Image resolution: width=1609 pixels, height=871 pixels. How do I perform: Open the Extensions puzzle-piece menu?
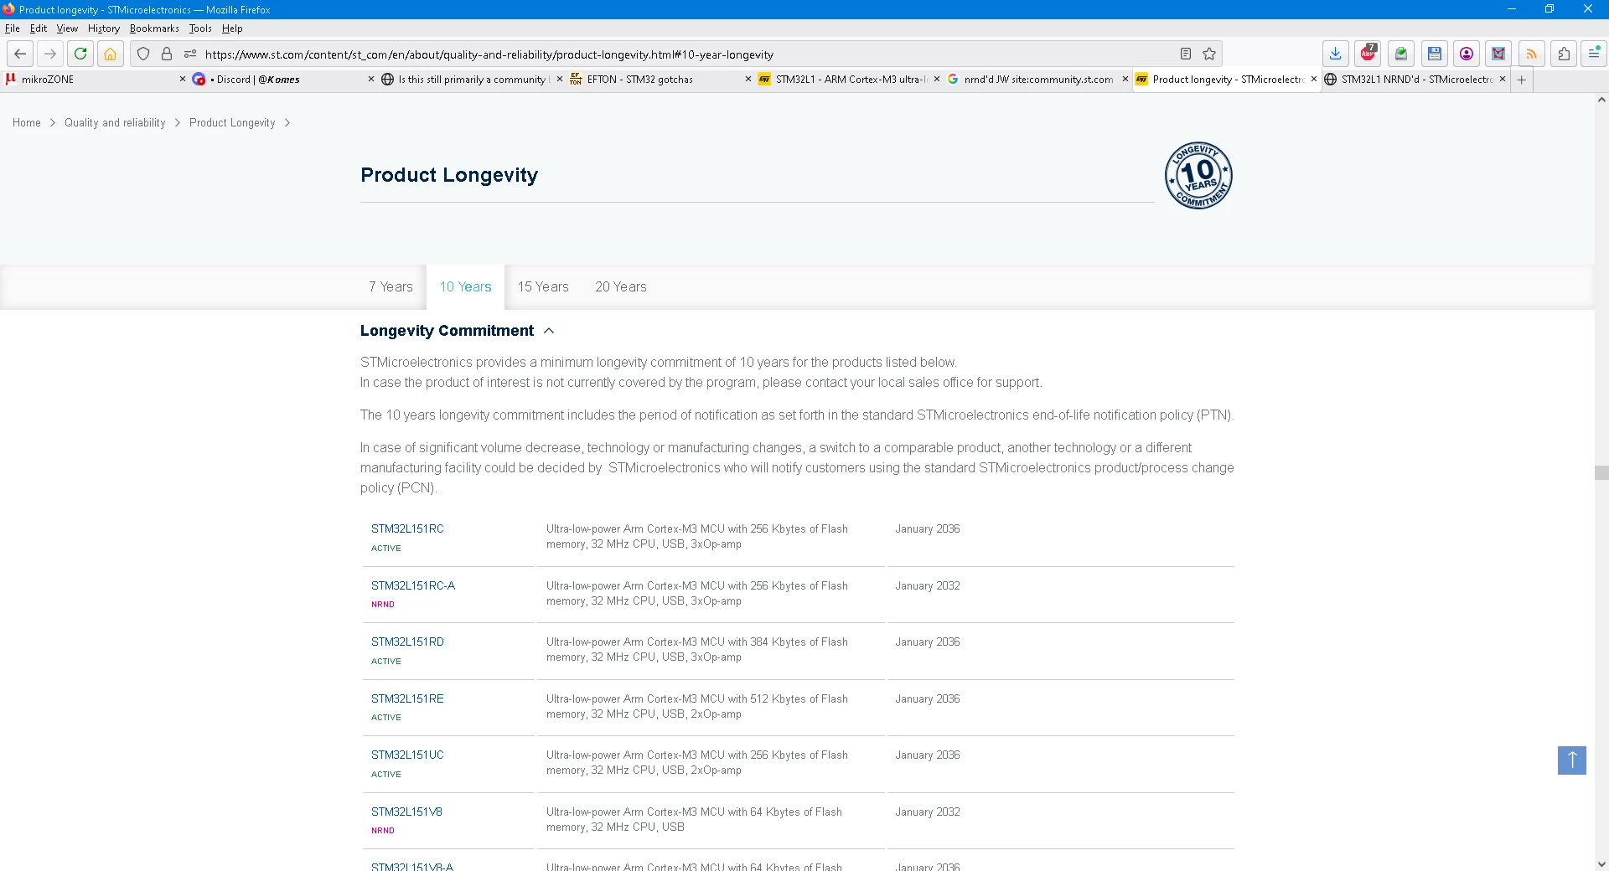coord(1564,54)
